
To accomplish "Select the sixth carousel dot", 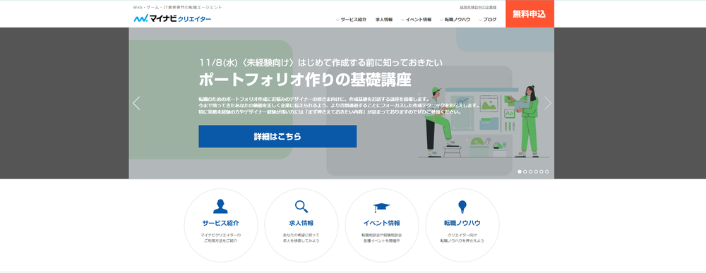I will 546,171.
